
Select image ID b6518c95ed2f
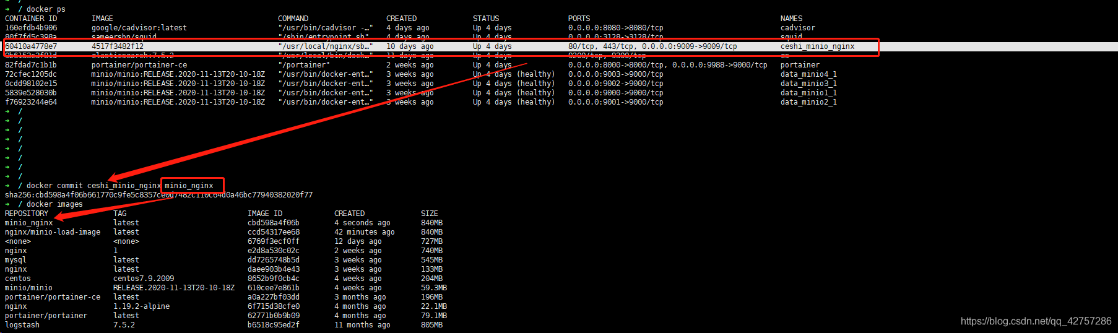pyautogui.click(x=274, y=325)
